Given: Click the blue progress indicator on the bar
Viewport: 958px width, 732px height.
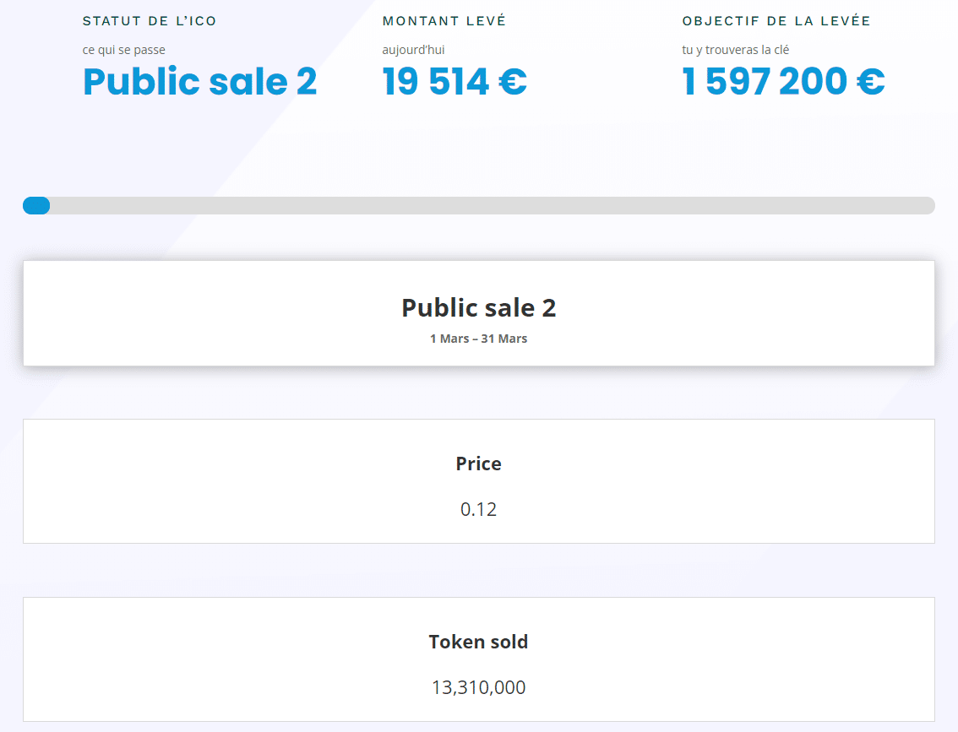Looking at the screenshot, I should coord(36,205).
